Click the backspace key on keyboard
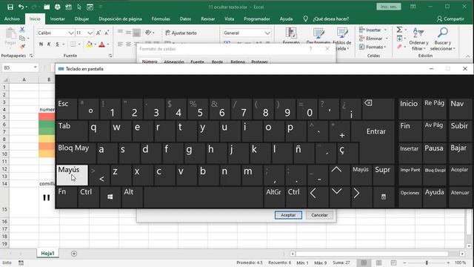 coord(378,109)
